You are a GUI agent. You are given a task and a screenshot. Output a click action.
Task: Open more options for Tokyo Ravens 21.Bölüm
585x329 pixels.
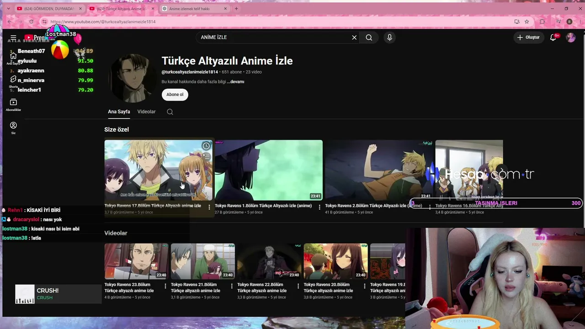pyautogui.click(x=232, y=286)
